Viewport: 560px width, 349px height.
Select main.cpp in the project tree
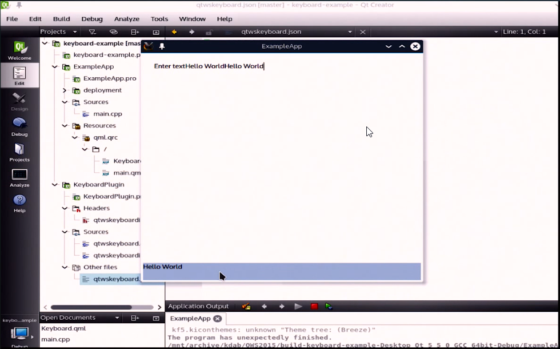107,114
